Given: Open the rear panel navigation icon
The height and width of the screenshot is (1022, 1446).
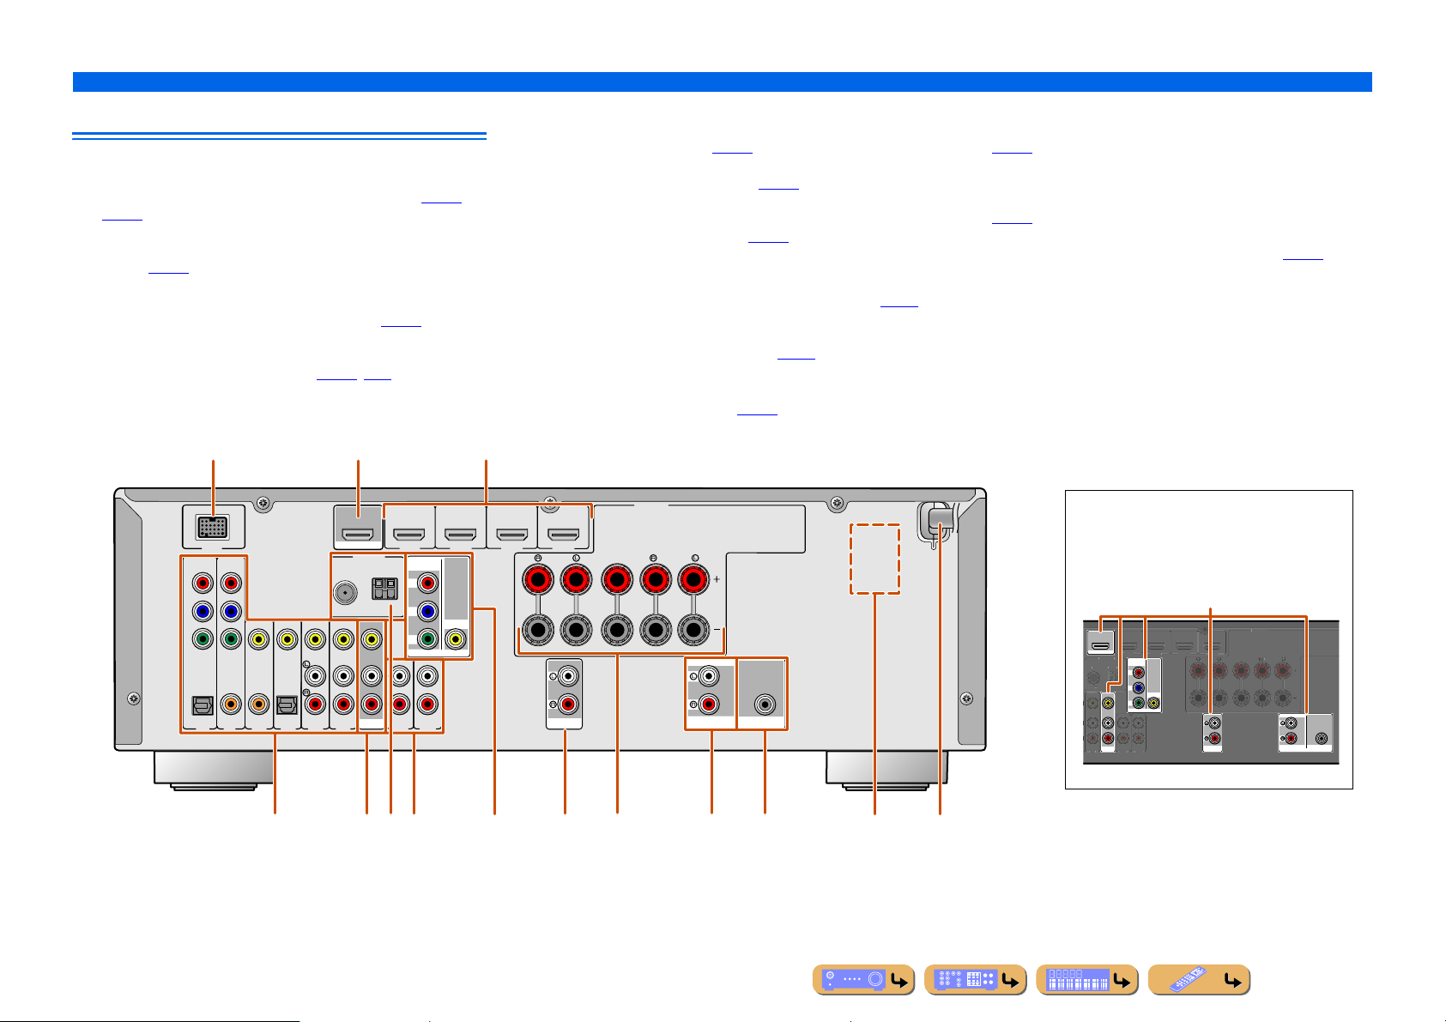Looking at the screenshot, I should (x=975, y=979).
